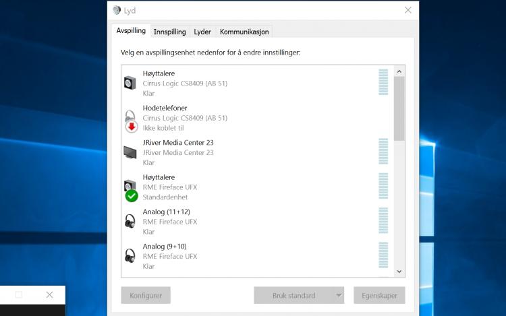
Task: Click the level meter of JRiver Media Center 23
Action: (383, 152)
